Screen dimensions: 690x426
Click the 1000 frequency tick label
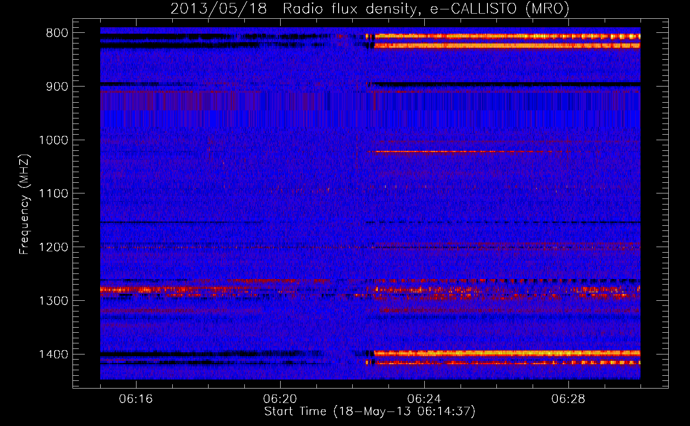click(x=53, y=140)
